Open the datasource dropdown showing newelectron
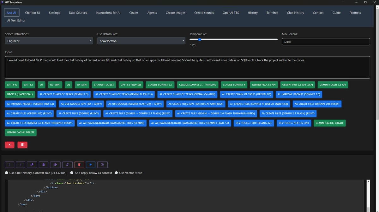 coord(141,41)
